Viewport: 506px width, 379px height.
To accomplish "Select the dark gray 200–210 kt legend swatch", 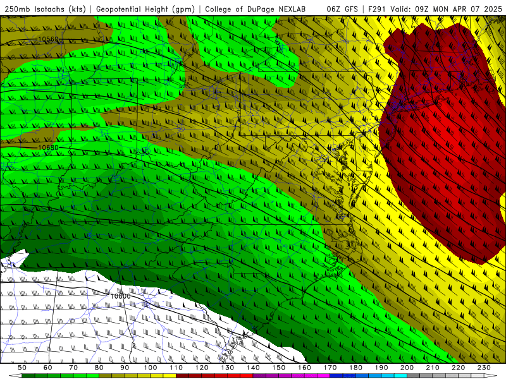I will pyautogui.click(x=414, y=376).
